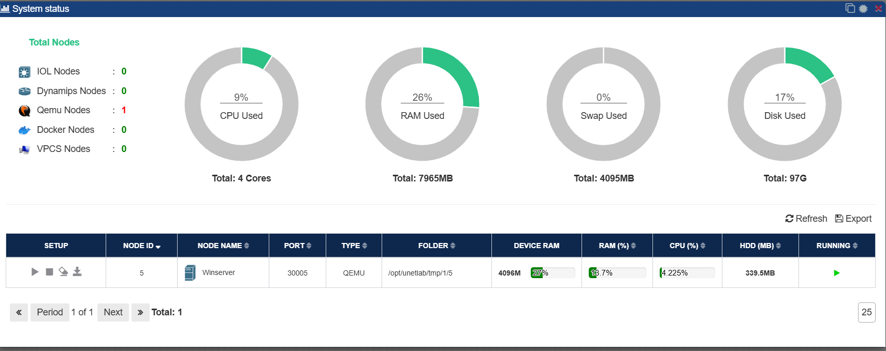Click the port value 30005
The width and height of the screenshot is (886, 351).
(x=298, y=273)
